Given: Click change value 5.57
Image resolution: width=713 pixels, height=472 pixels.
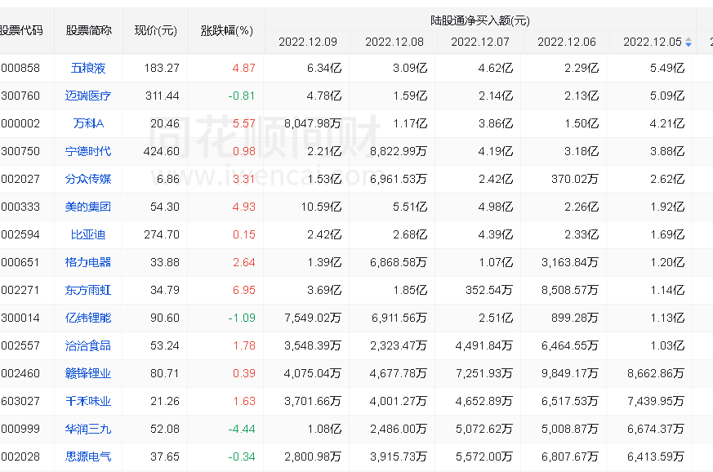Looking at the screenshot, I should coord(243,123).
